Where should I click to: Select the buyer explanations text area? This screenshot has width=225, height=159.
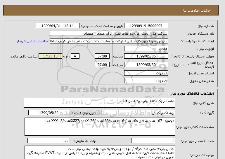[x=100, y=152]
